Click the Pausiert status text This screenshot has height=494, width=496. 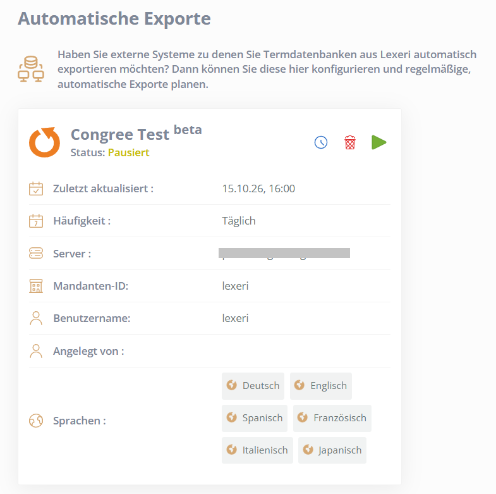(128, 152)
